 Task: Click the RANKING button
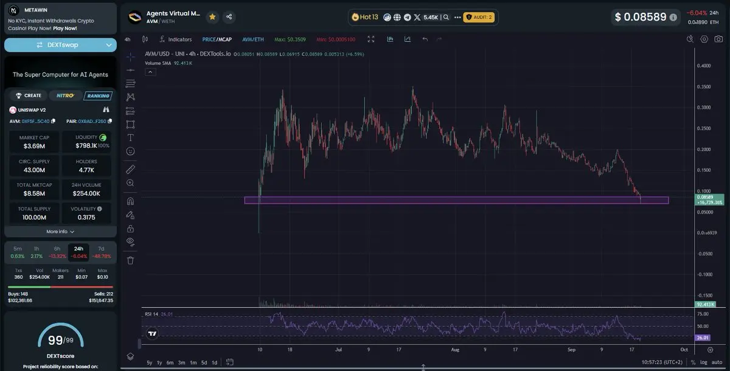click(97, 95)
